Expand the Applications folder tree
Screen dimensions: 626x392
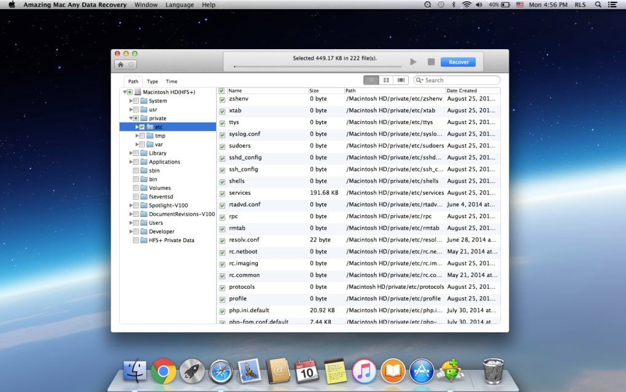pyautogui.click(x=131, y=162)
